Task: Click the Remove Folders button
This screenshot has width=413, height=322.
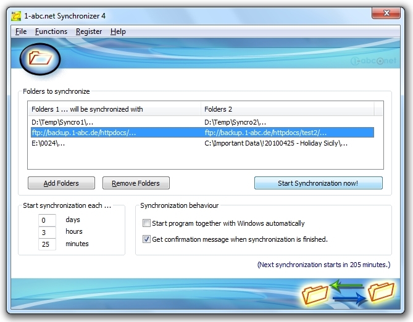Action: pyautogui.click(x=136, y=183)
